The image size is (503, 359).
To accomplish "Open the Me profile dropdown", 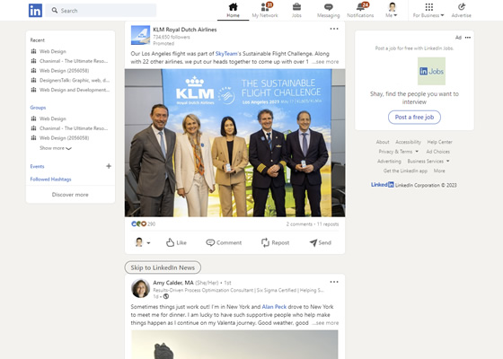I will 392,10.
